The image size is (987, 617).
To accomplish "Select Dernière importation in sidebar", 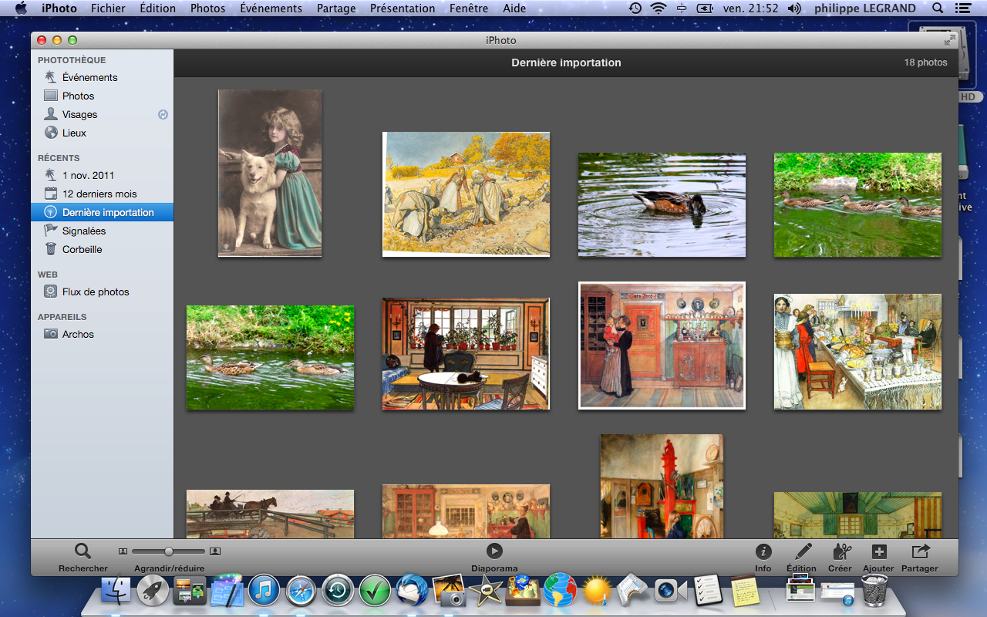I will pyautogui.click(x=102, y=212).
